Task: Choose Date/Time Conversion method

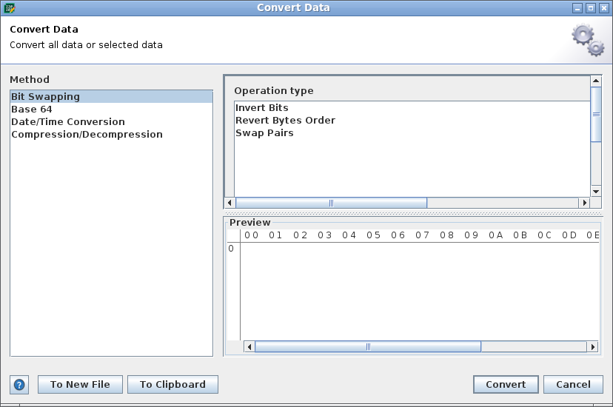Action: (111, 121)
